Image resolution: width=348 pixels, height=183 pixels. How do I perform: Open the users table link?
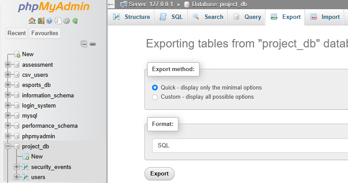[x=38, y=177]
